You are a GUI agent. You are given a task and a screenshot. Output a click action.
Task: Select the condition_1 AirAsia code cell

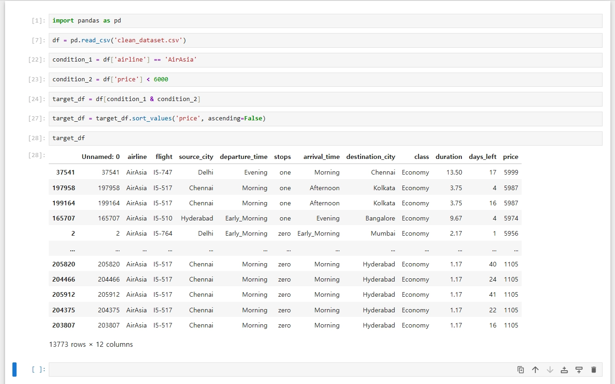pos(325,60)
